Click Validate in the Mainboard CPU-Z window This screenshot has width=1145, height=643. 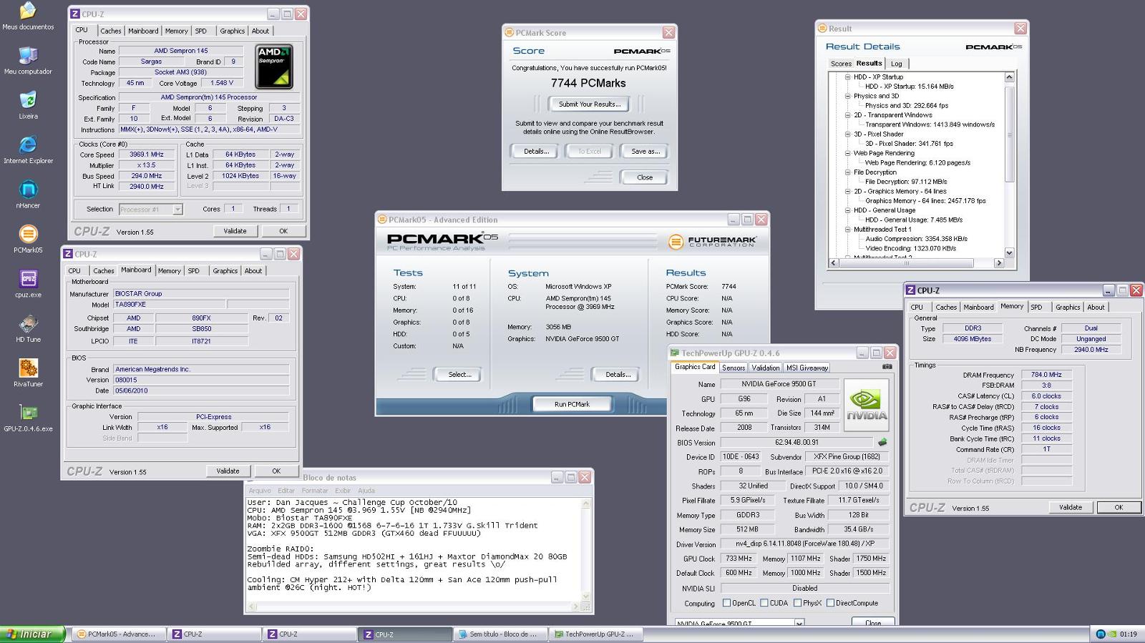coord(228,471)
